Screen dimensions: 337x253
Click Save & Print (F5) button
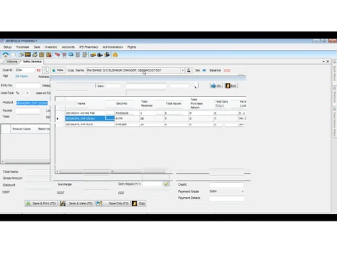[x=41, y=204]
